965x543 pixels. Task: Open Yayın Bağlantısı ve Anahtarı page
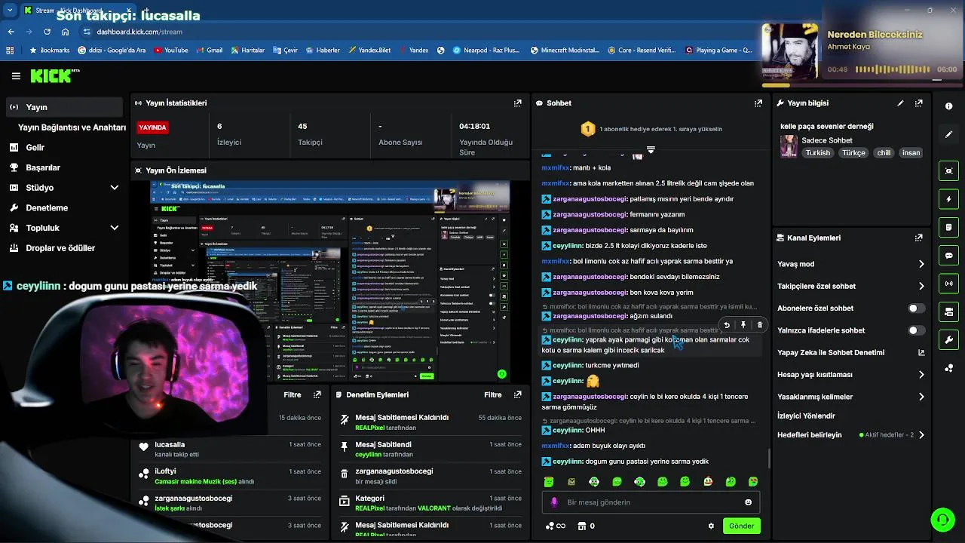[72, 127]
